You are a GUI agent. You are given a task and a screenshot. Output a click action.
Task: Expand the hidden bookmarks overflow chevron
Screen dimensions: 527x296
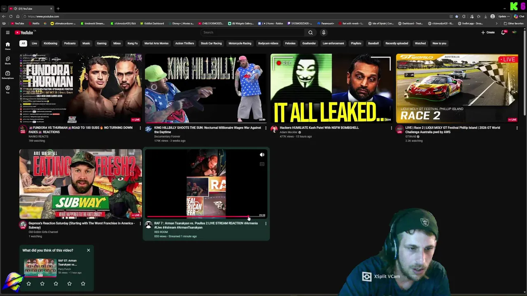point(496,23)
